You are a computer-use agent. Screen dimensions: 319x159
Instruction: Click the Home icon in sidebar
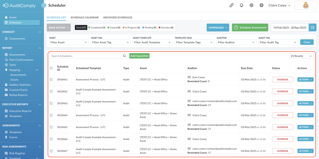[x=6, y=17]
